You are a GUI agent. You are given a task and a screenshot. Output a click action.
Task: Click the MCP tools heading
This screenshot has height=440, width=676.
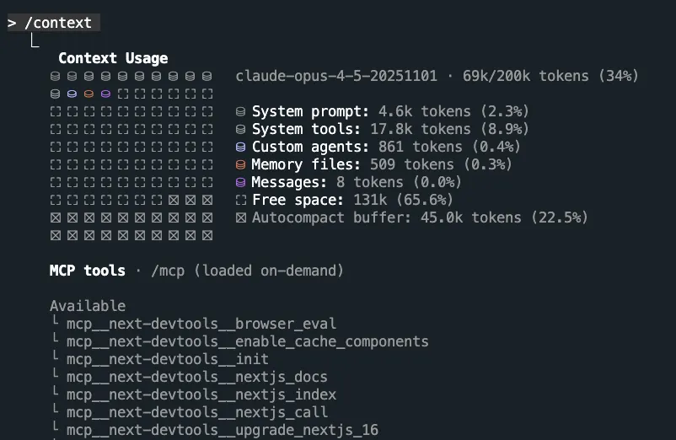[87, 271]
